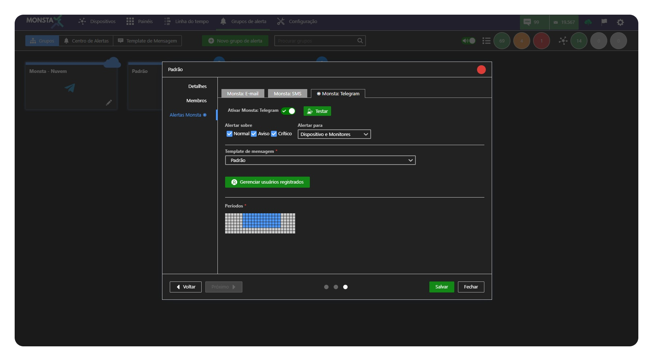
Task: Click pencil edit icon on Monsta - Nuvem card
Action: click(109, 103)
